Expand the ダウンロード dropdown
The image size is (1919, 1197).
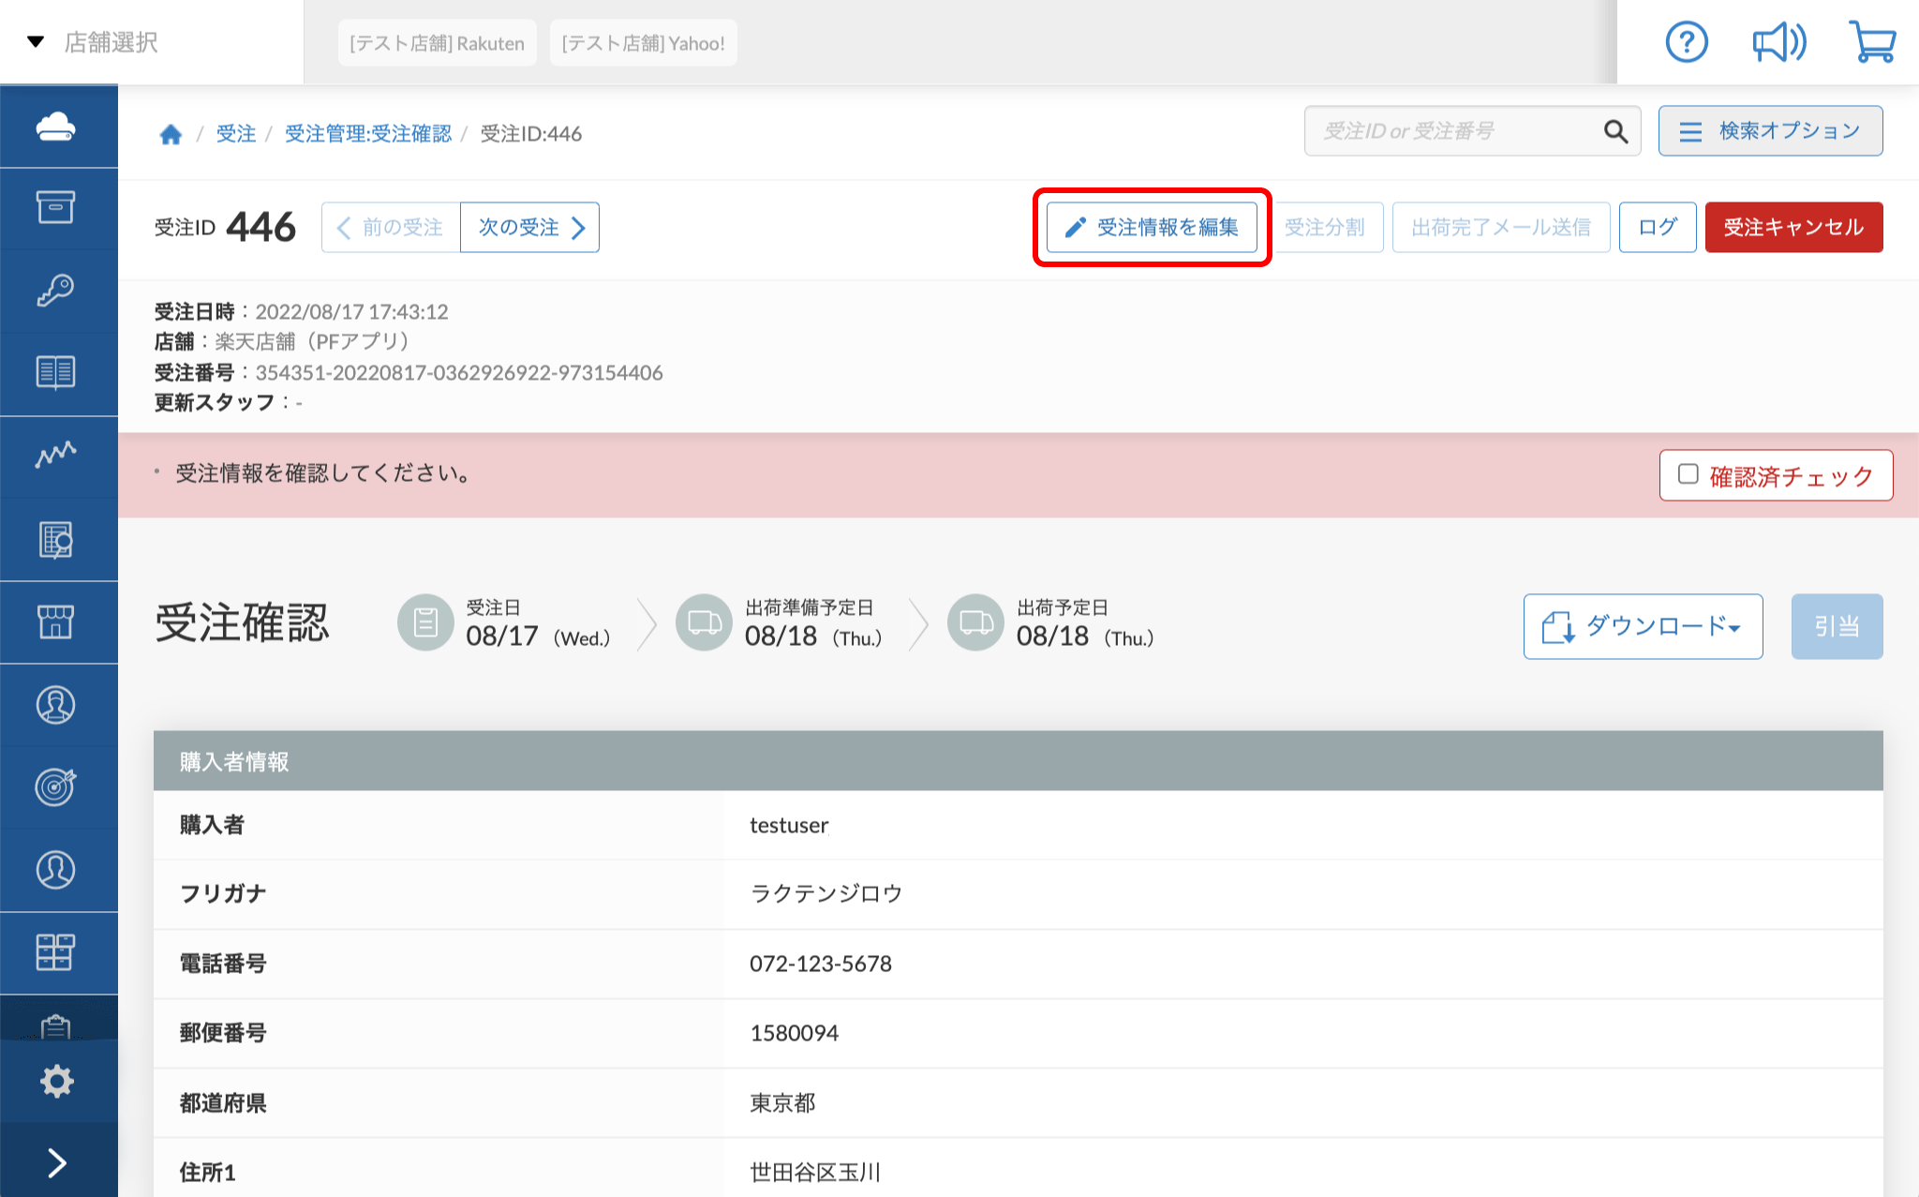click(1643, 626)
